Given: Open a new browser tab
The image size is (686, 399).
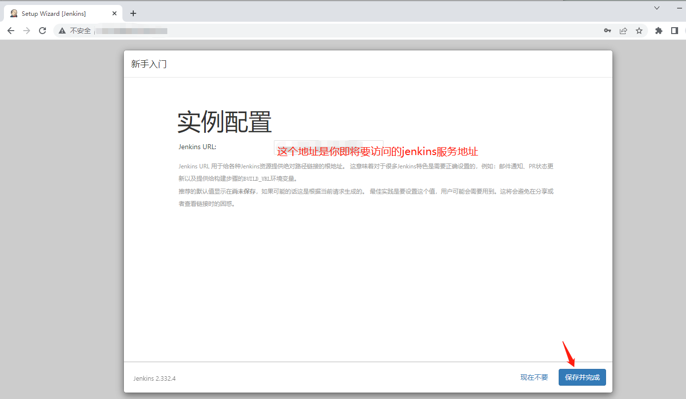Looking at the screenshot, I should [x=133, y=13].
